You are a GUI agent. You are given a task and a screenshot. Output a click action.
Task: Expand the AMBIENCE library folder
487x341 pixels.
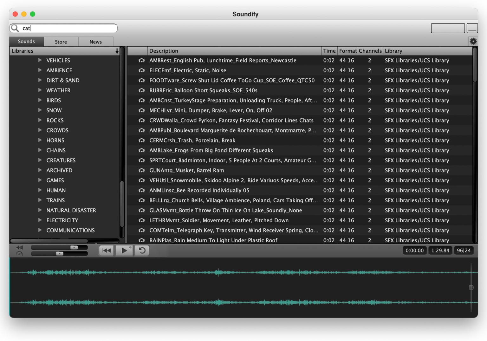click(x=40, y=70)
